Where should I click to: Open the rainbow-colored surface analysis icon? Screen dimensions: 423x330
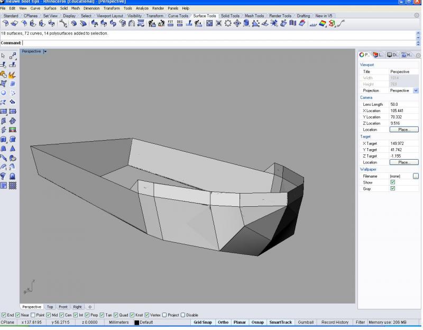pos(323,24)
